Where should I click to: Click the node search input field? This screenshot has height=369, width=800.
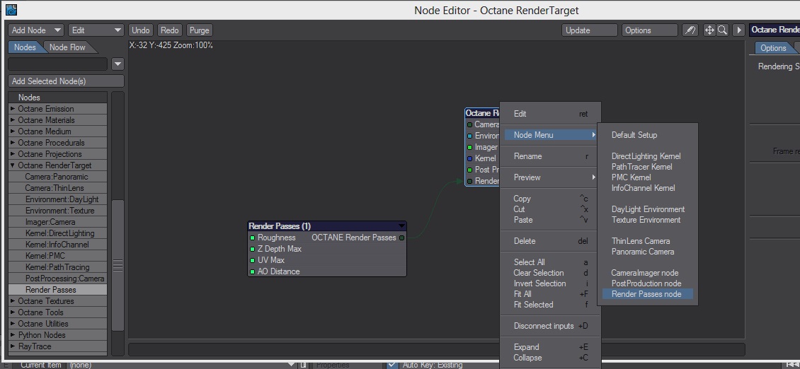click(57, 64)
